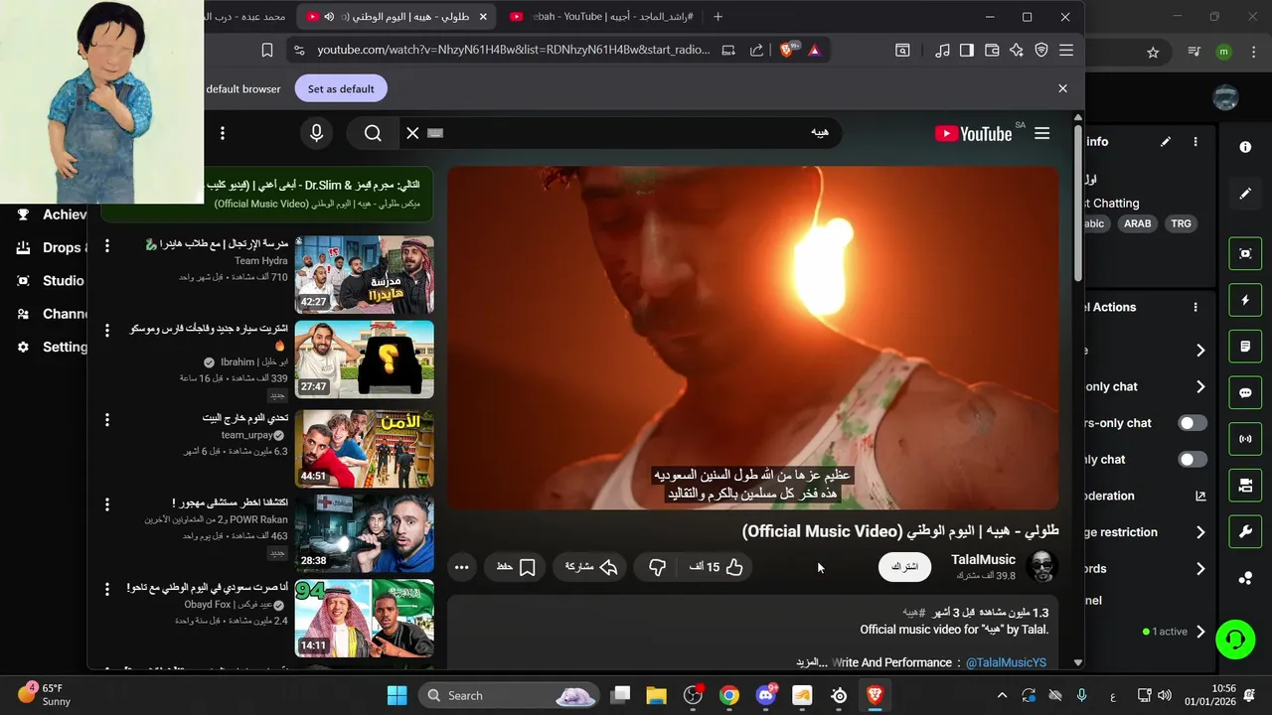Open options for 'مدرسة الإرتجال' video
The width and height of the screenshot is (1272, 715).
[x=107, y=245]
